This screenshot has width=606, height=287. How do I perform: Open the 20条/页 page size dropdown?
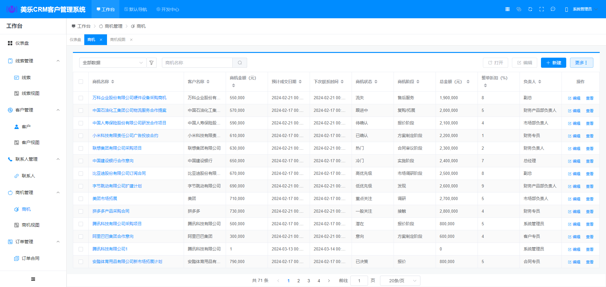coord(400,281)
